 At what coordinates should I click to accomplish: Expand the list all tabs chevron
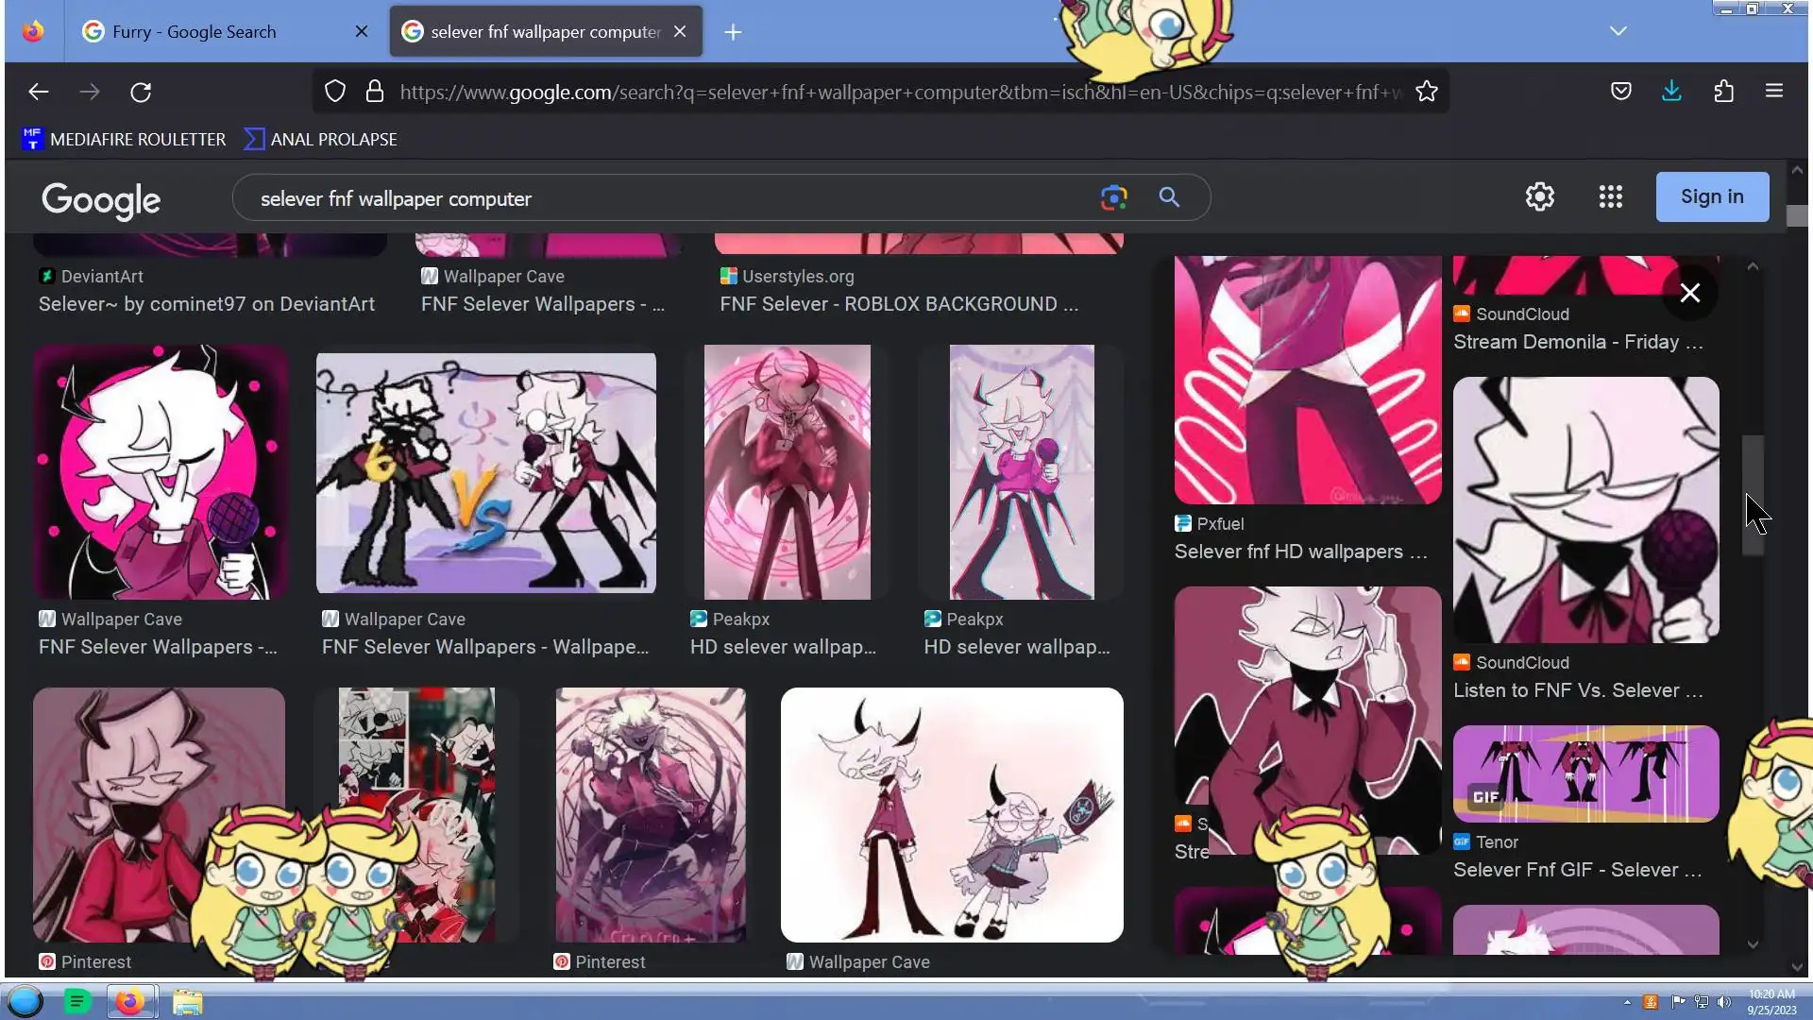pos(1618,31)
